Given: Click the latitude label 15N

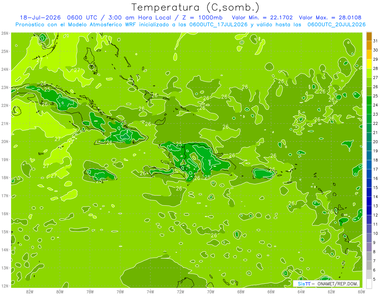Looking at the screenshot, I should click(4, 232).
